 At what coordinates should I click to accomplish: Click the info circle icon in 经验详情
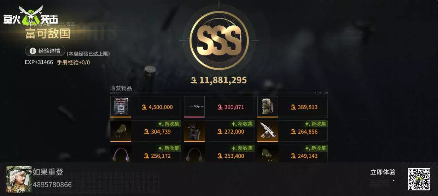coord(33,51)
